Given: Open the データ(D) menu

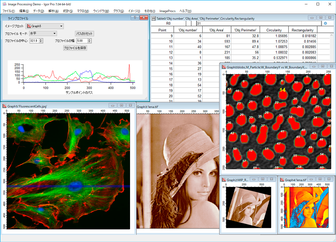Looking at the screenshot, I should (x=39, y=11).
